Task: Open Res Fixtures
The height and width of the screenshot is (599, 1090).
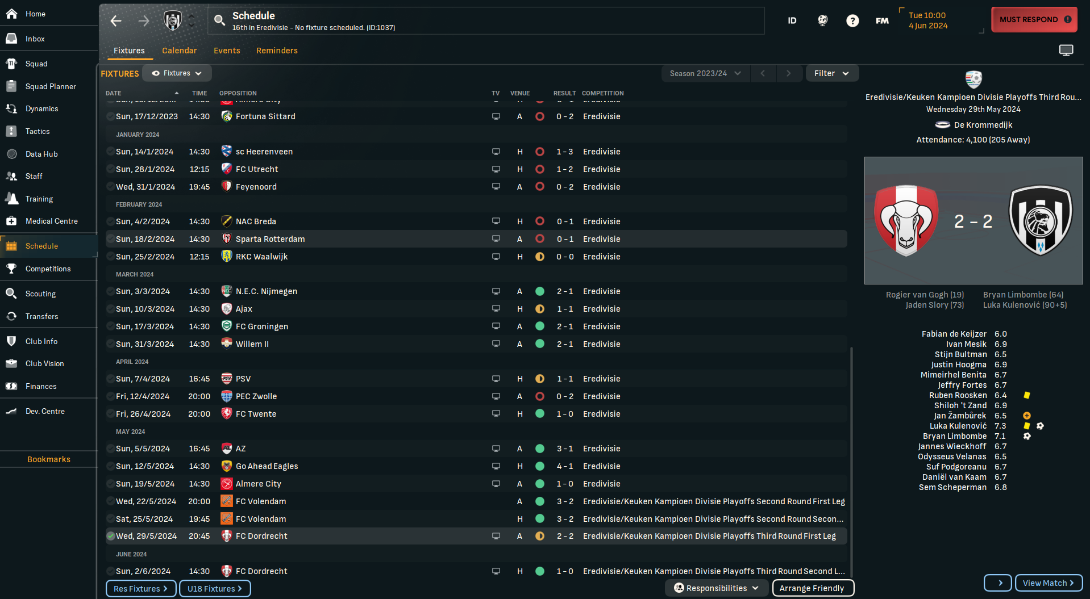Action: coord(140,589)
